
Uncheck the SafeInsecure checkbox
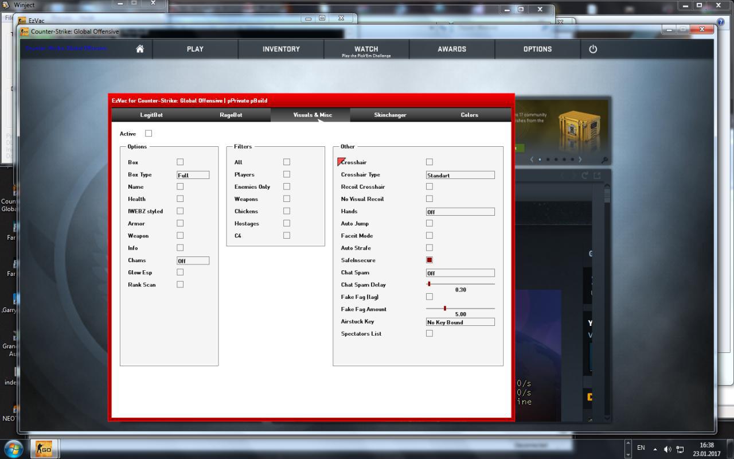pos(430,260)
